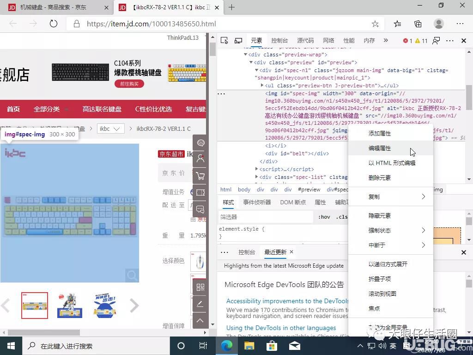View site lock information icon
Viewport: 473px width, 355px height.
77,24
